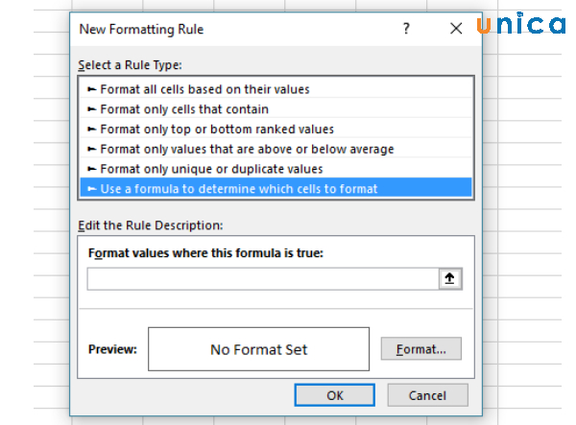The height and width of the screenshot is (425, 576).
Task: Confirm the rule with OK
Action: (x=334, y=394)
